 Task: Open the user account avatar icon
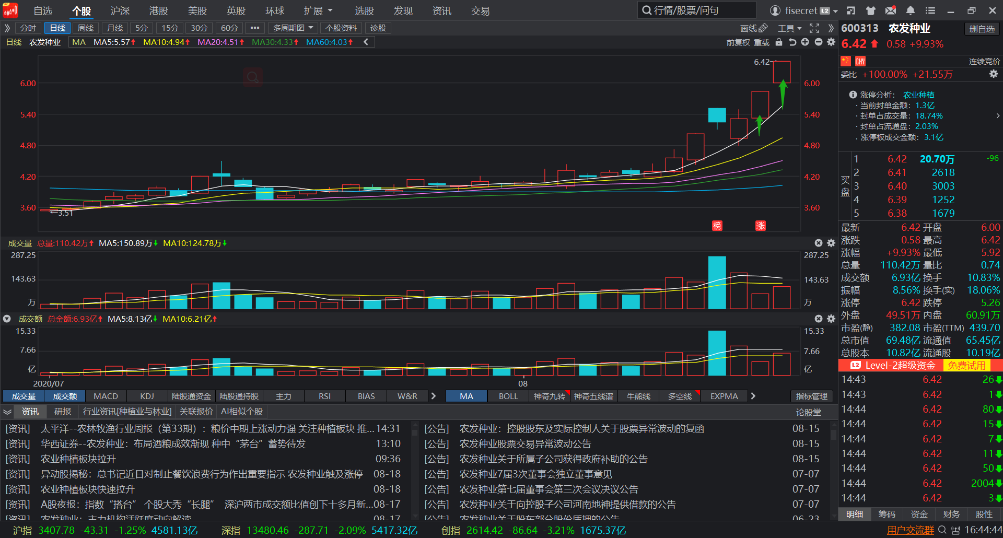[775, 10]
